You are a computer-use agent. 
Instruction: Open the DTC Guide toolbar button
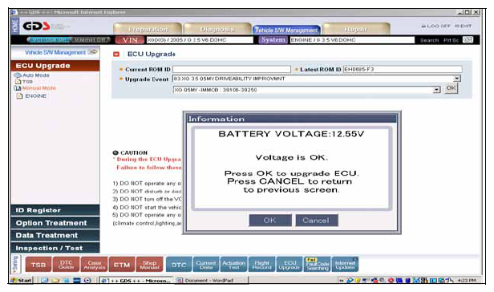click(66, 265)
